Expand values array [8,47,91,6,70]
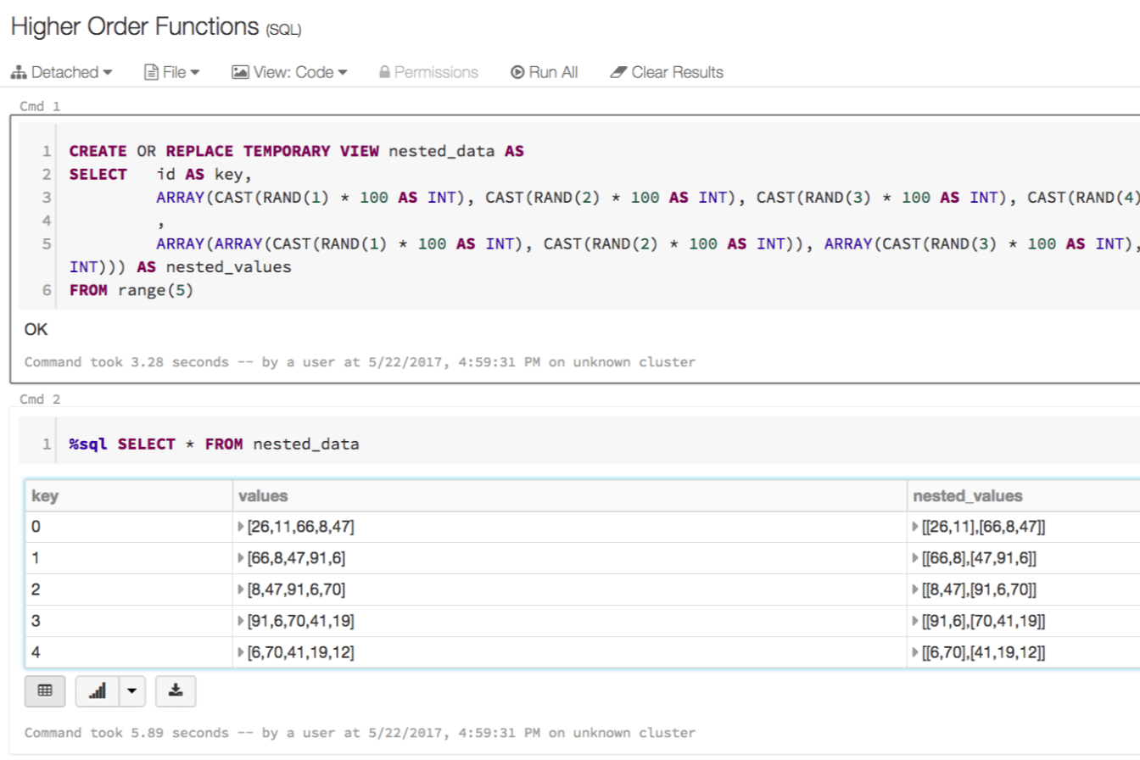 [242, 590]
